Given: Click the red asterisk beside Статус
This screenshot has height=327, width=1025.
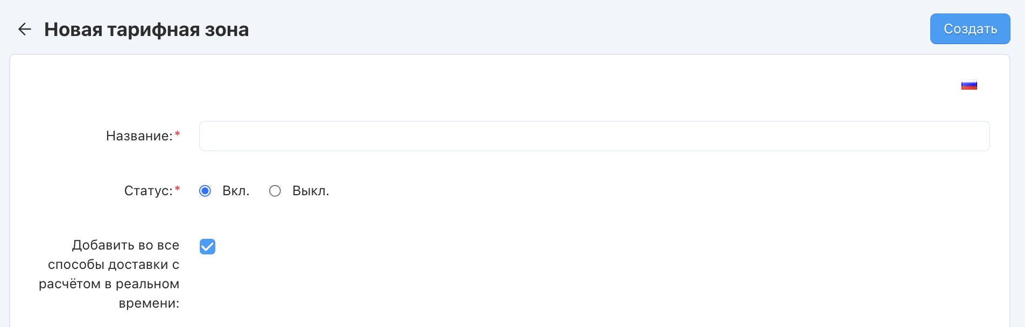Looking at the screenshot, I should [x=178, y=189].
